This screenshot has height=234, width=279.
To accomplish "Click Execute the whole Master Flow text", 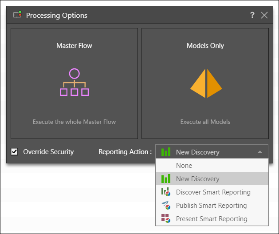I will (x=74, y=122).
